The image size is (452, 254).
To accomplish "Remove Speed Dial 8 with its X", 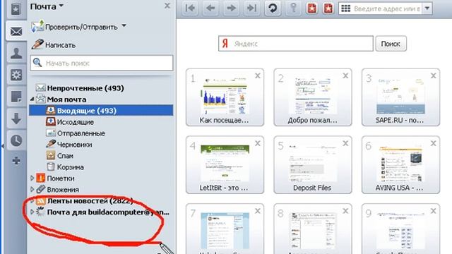I will [x=345, y=211].
